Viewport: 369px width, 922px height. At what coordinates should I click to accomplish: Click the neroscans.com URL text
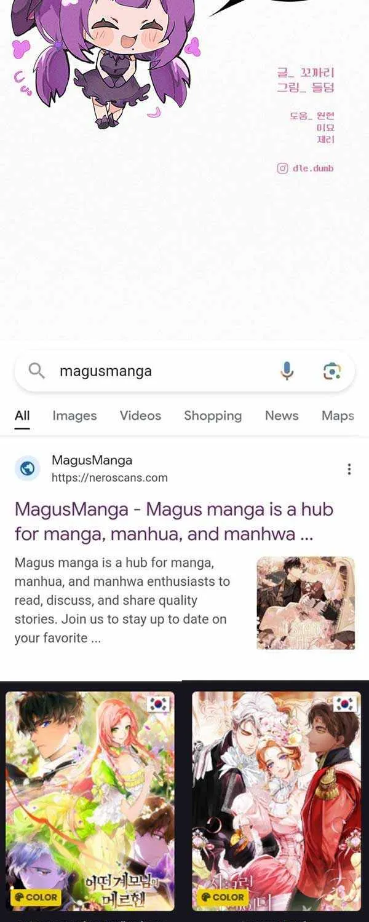[x=109, y=478]
